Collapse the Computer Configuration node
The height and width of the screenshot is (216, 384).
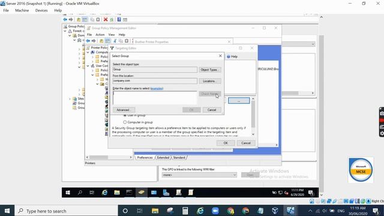[x=88, y=52]
